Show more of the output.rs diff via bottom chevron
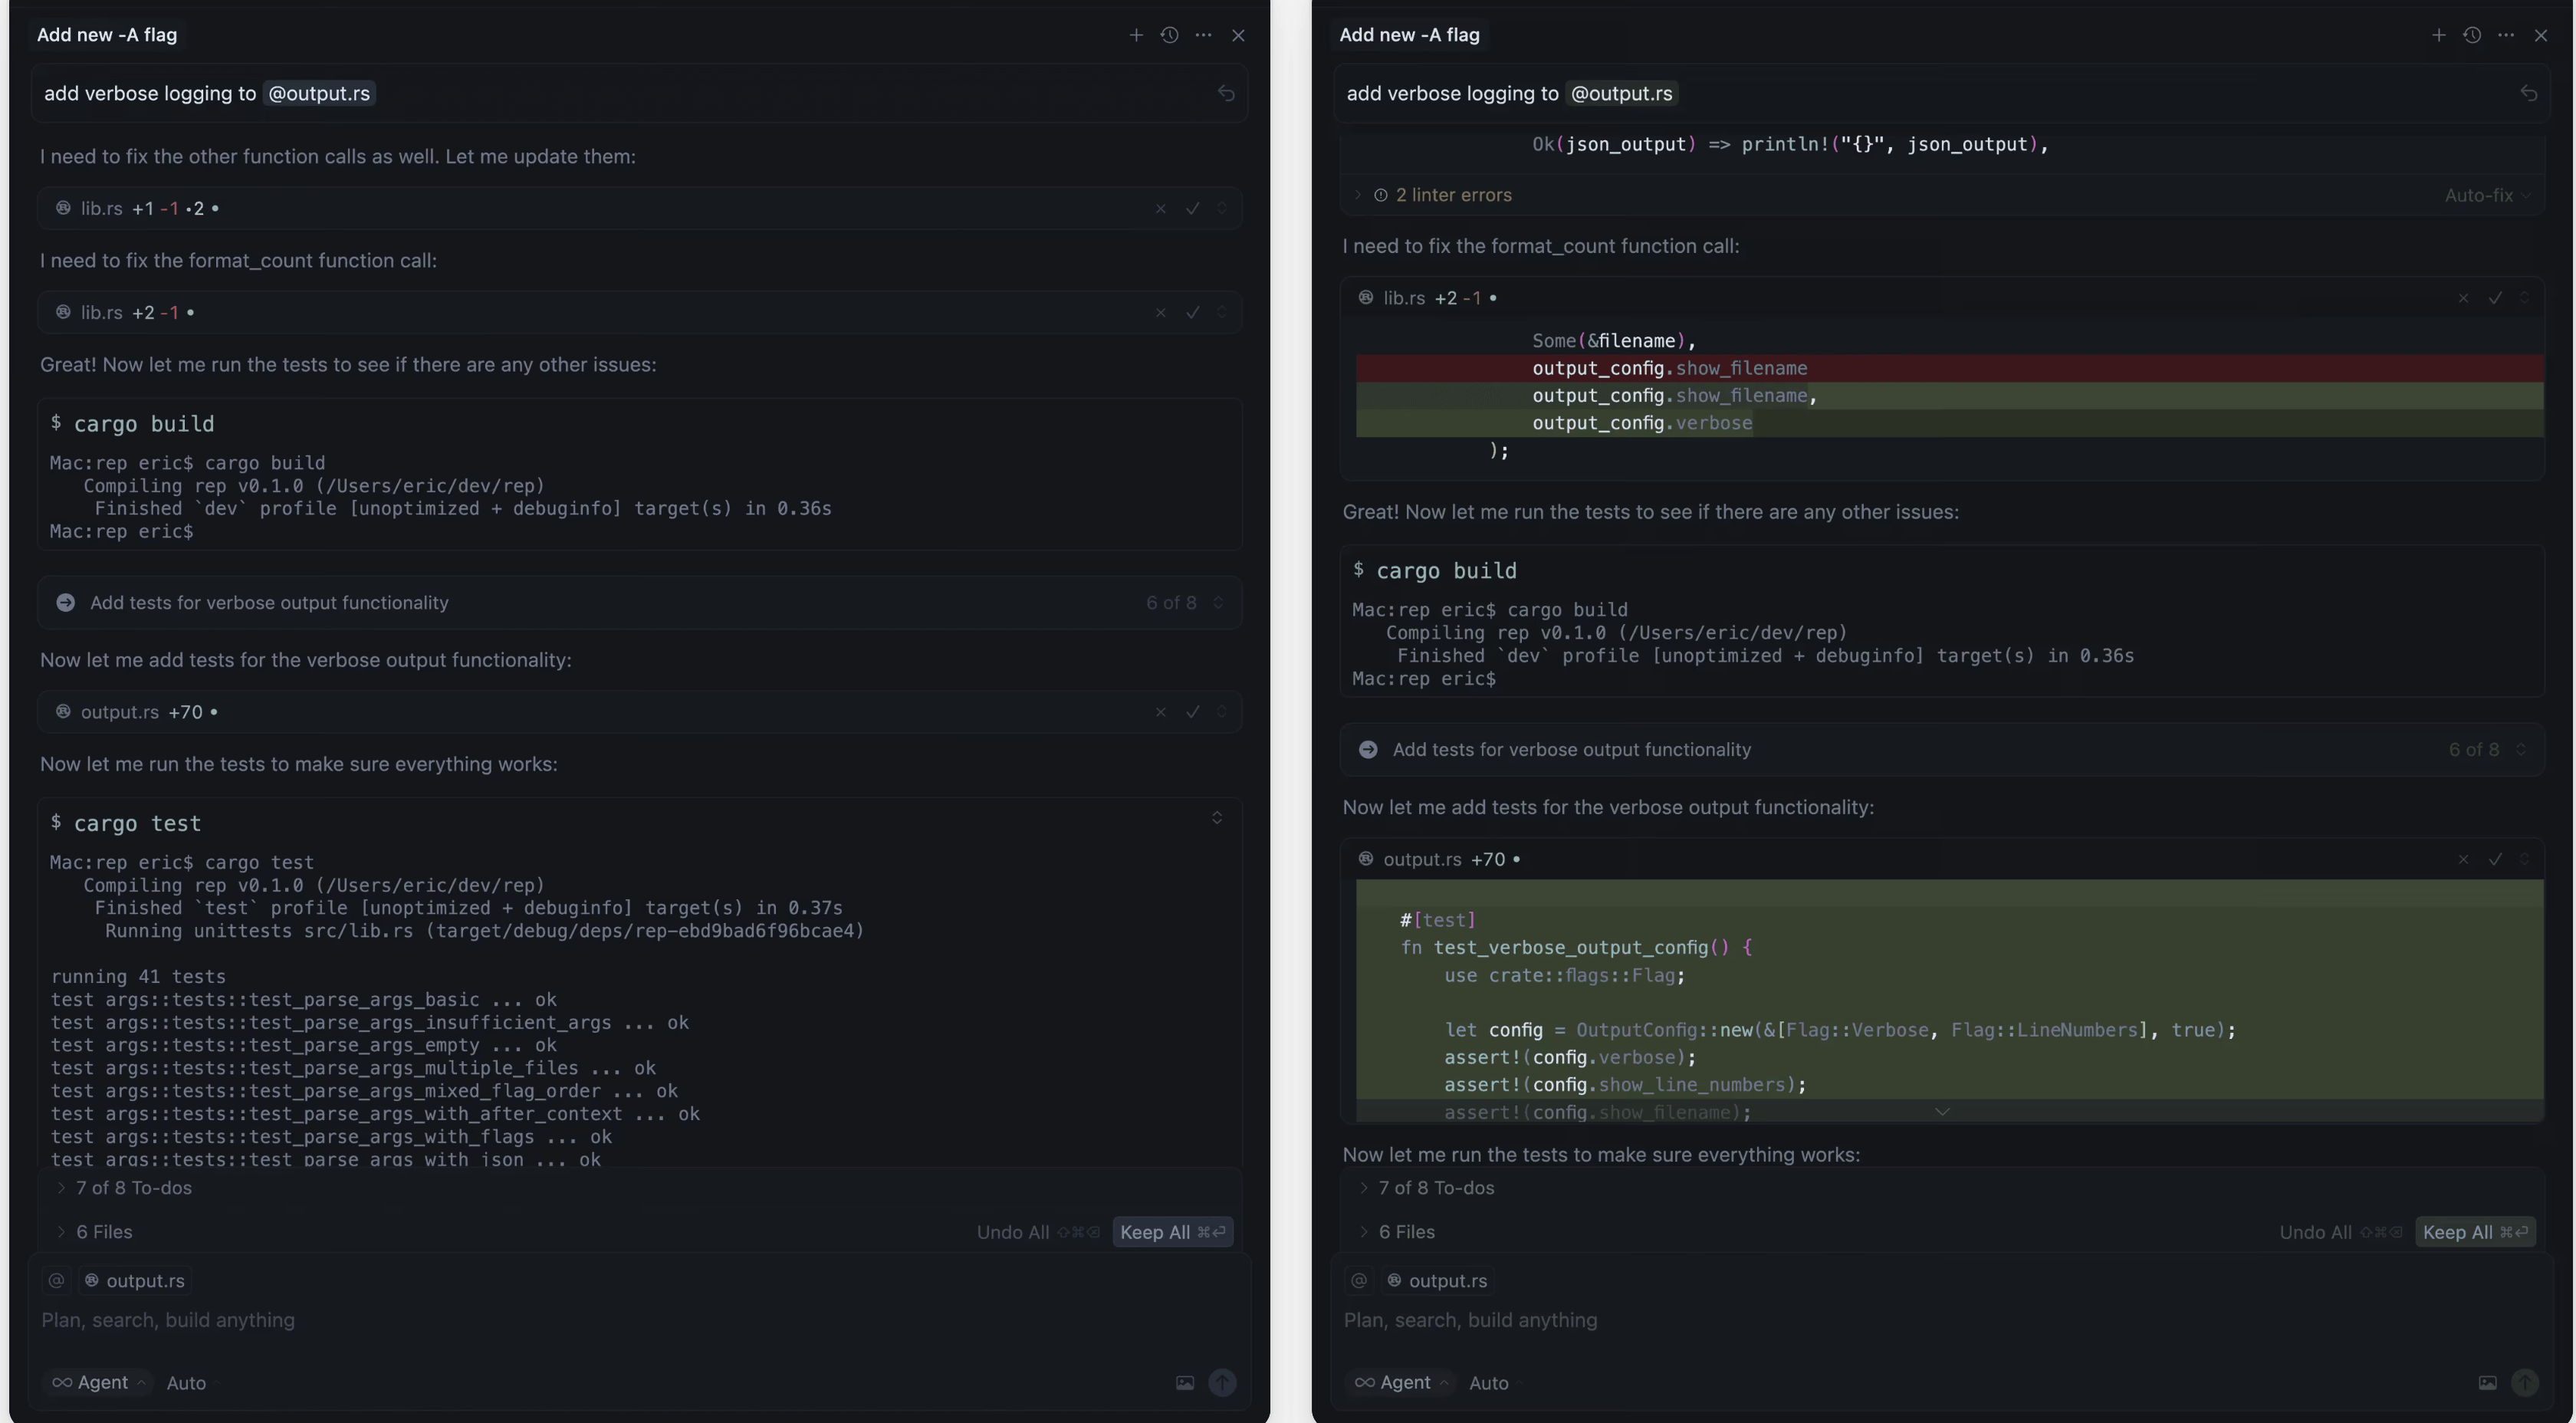This screenshot has width=2576, height=1423. [x=1942, y=1112]
